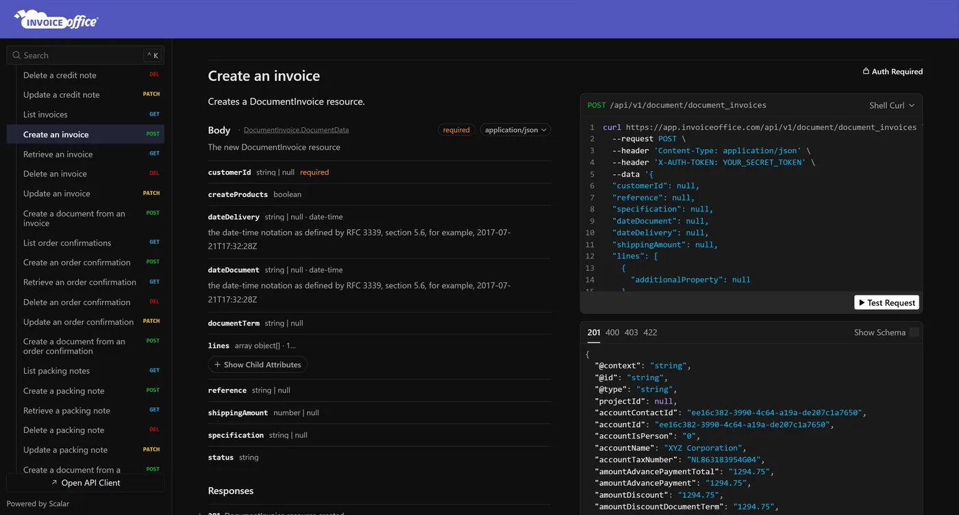Click the Invoice Office logo
This screenshot has height=515, width=959.
[56, 19]
